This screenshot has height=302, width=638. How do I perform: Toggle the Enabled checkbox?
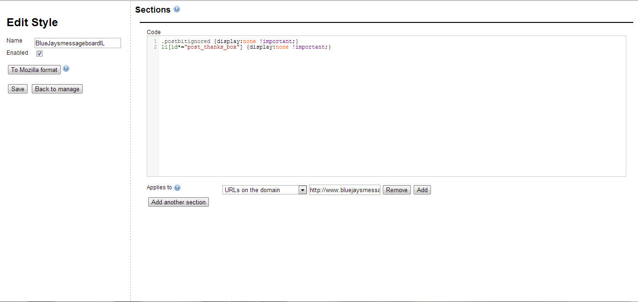40,53
